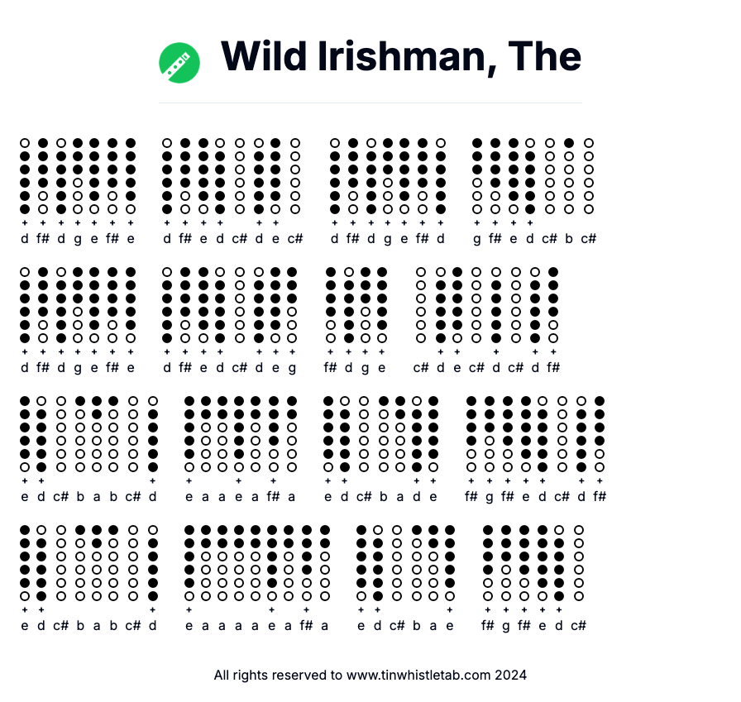The height and width of the screenshot is (702, 741).
Task: Select the g label in row one's third group
Action: tap(387, 239)
